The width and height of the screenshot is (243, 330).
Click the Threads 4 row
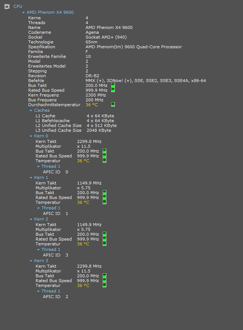pyautogui.click(x=58, y=23)
